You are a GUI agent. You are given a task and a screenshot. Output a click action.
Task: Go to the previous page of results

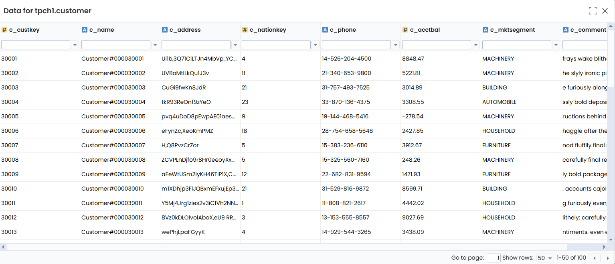click(x=594, y=258)
